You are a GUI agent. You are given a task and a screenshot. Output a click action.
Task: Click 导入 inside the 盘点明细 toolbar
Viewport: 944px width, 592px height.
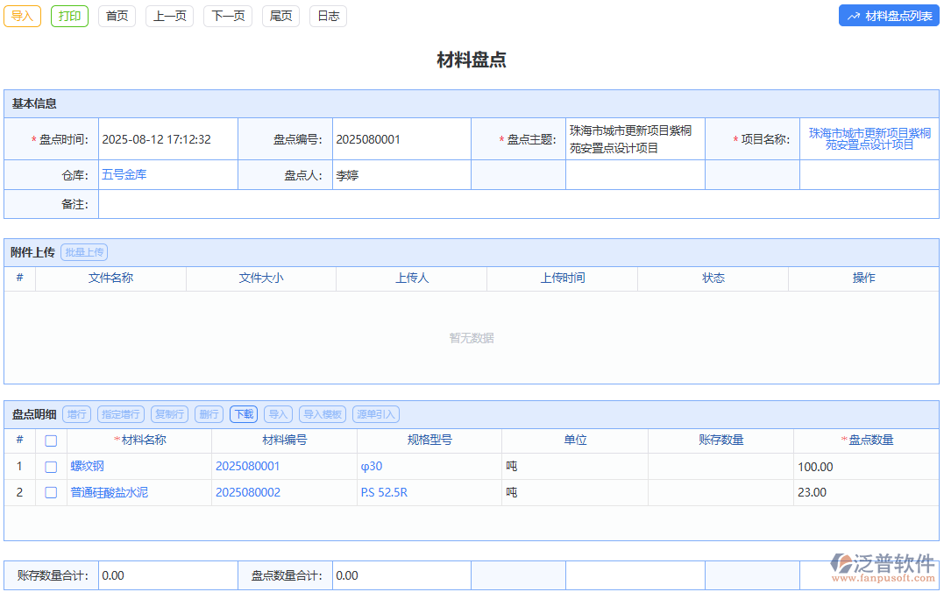pyautogui.click(x=277, y=413)
